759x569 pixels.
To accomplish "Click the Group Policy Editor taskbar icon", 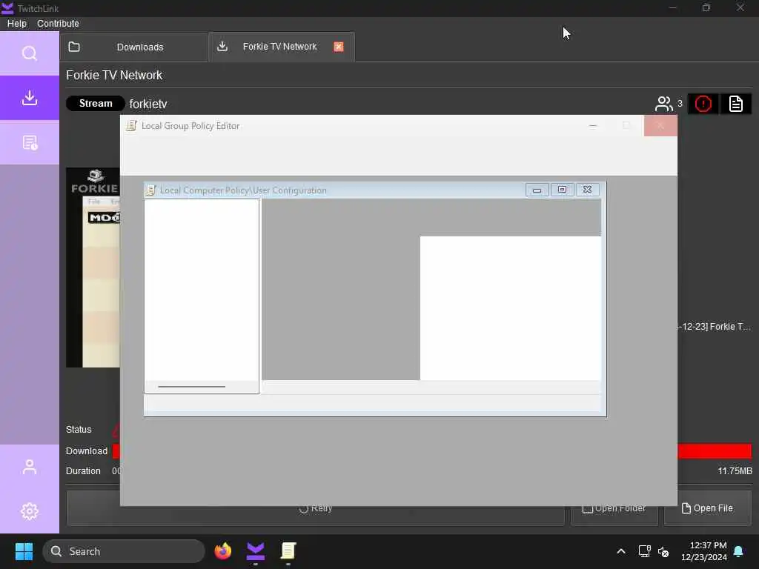I will tap(288, 551).
